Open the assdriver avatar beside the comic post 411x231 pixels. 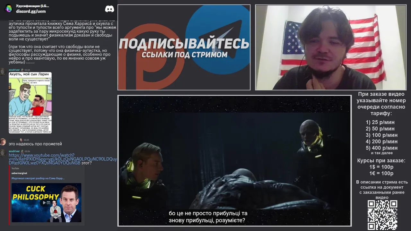point(3,72)
